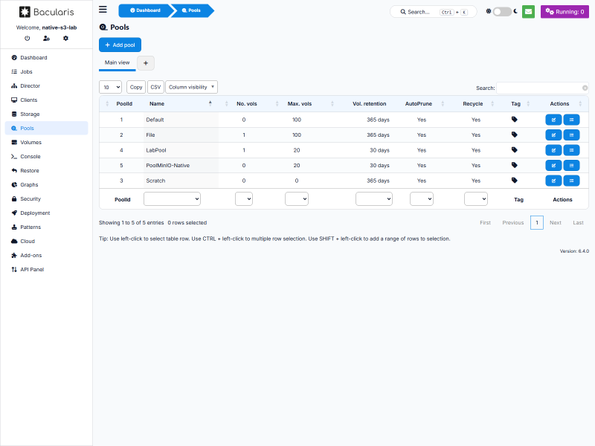Click the tag icon for Scratch pool

(514, 180)
